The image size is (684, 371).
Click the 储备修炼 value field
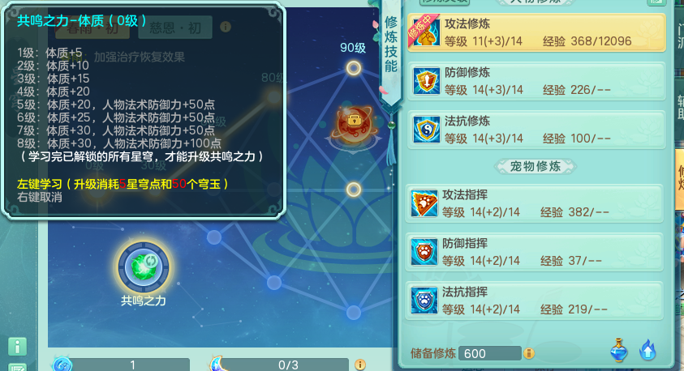tap(489, 353)
